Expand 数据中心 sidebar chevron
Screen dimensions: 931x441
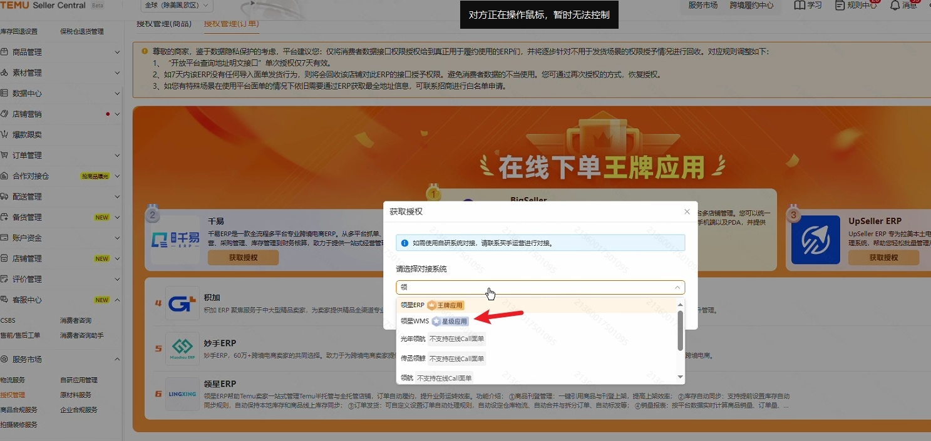tap(117, 93)
